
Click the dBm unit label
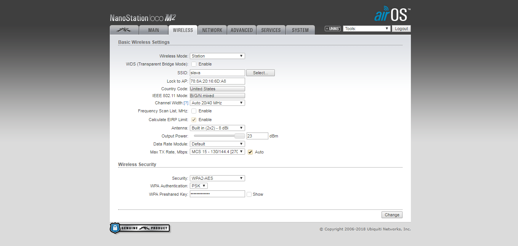click(274, 136)
